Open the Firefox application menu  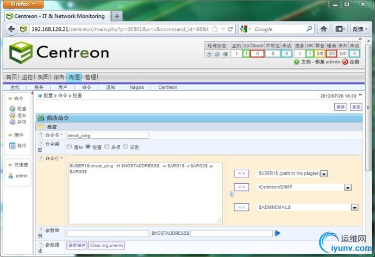point(23,4)
